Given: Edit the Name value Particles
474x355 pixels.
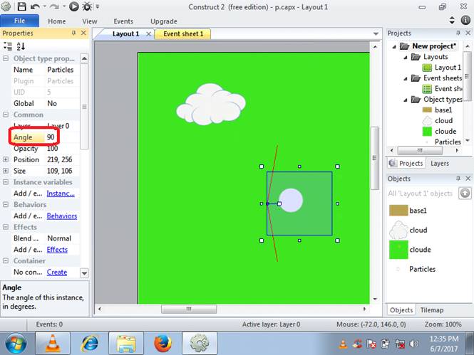Looking at the screenshot, I should [x=62, y=70].
